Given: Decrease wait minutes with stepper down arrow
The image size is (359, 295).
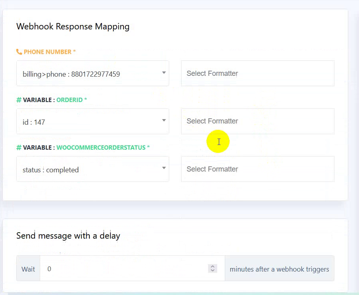Looking at the screenshot, I should click(212, 270).
